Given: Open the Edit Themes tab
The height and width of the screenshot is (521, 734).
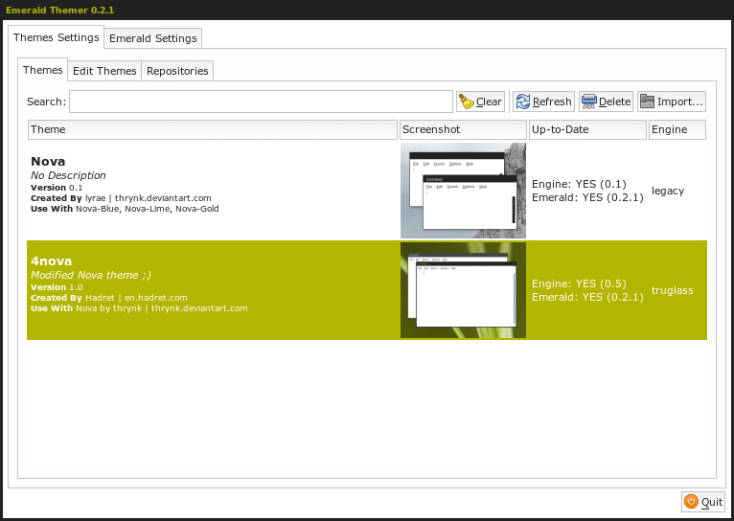Looking at the screenshot, I should [x=104, y=71].
